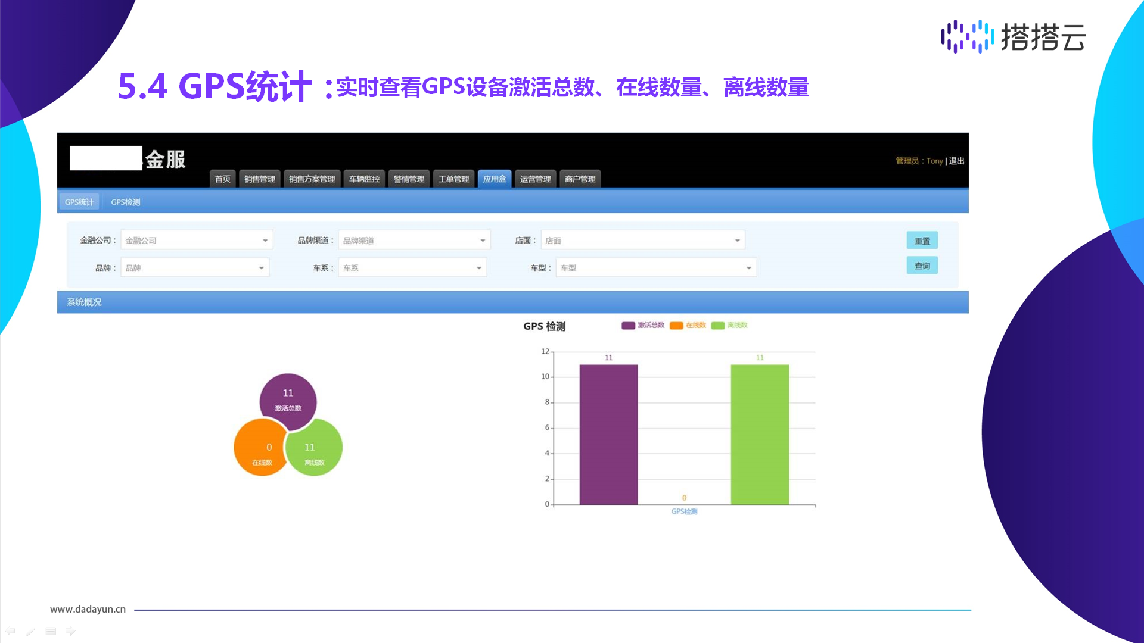Screen dimensions: 1144x643
Task: Open the www.dadayun.cn footer link
Action: (88, 609)
